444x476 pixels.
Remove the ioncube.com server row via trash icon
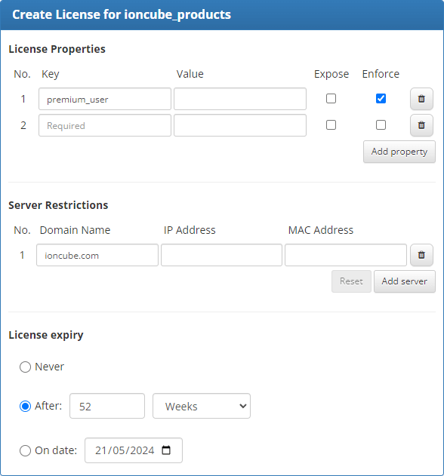tap(421, 255)
